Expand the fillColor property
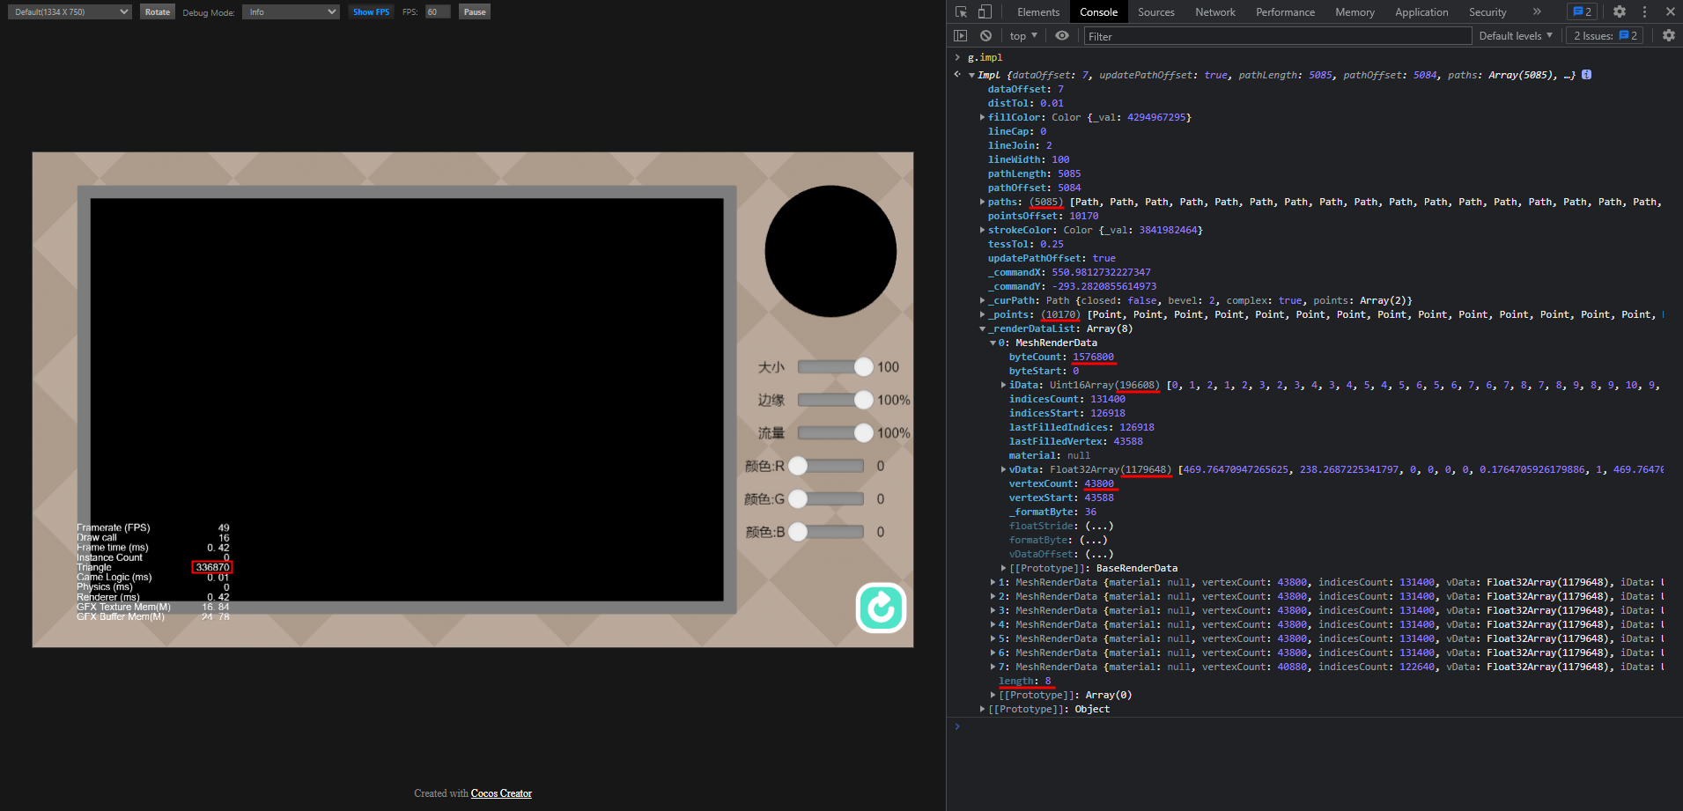 (982, 117)
